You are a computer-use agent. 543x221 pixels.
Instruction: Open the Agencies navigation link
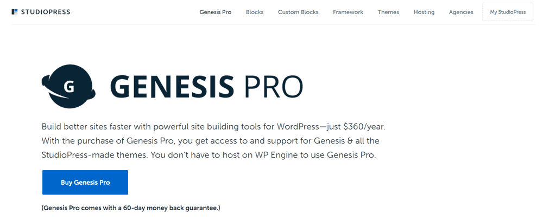coord(461,12)
